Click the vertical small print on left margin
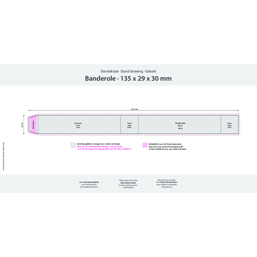The image size is (257, 257). 4,156
